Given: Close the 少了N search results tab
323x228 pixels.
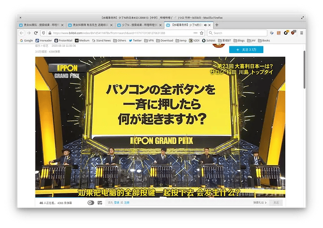Looking at the screenshot, I should 160,25.
